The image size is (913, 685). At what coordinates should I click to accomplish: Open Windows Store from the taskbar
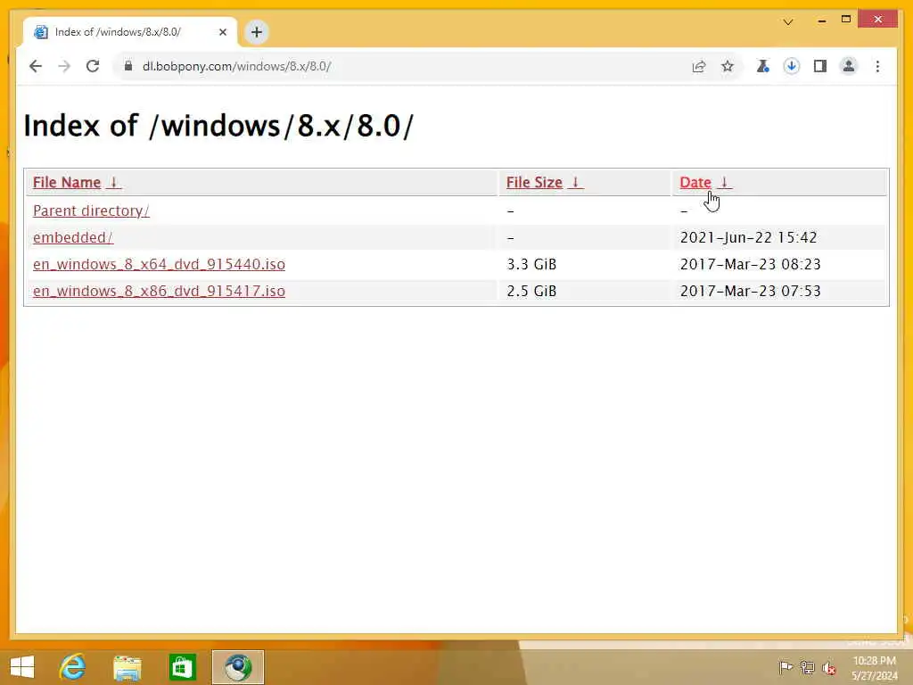[182, 667]
